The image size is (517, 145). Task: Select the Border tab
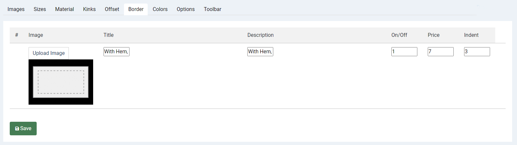pos(136,9)
